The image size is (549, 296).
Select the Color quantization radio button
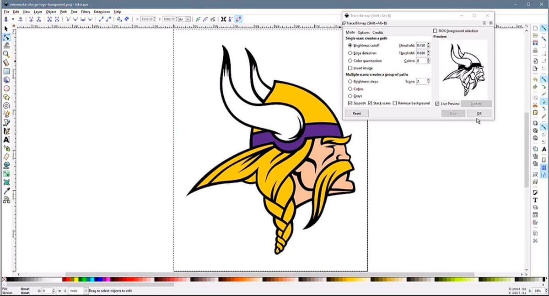[350, 61]
